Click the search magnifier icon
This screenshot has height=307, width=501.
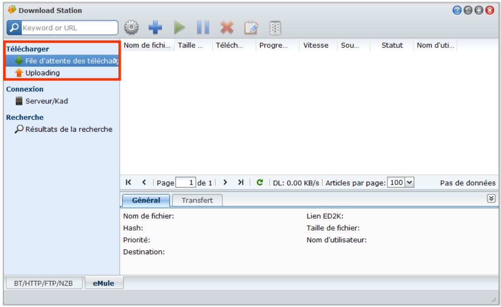pos(15,28)
